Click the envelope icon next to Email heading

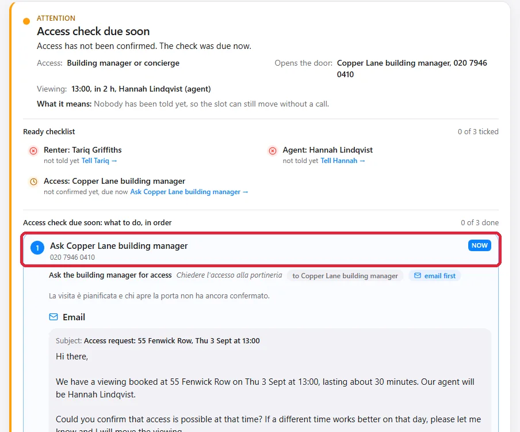click(x=53, y=317)
